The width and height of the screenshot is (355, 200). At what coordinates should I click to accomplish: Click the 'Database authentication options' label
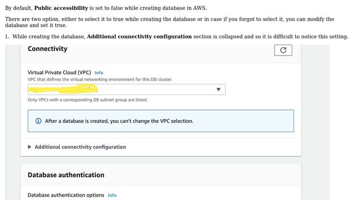[66, 195]
